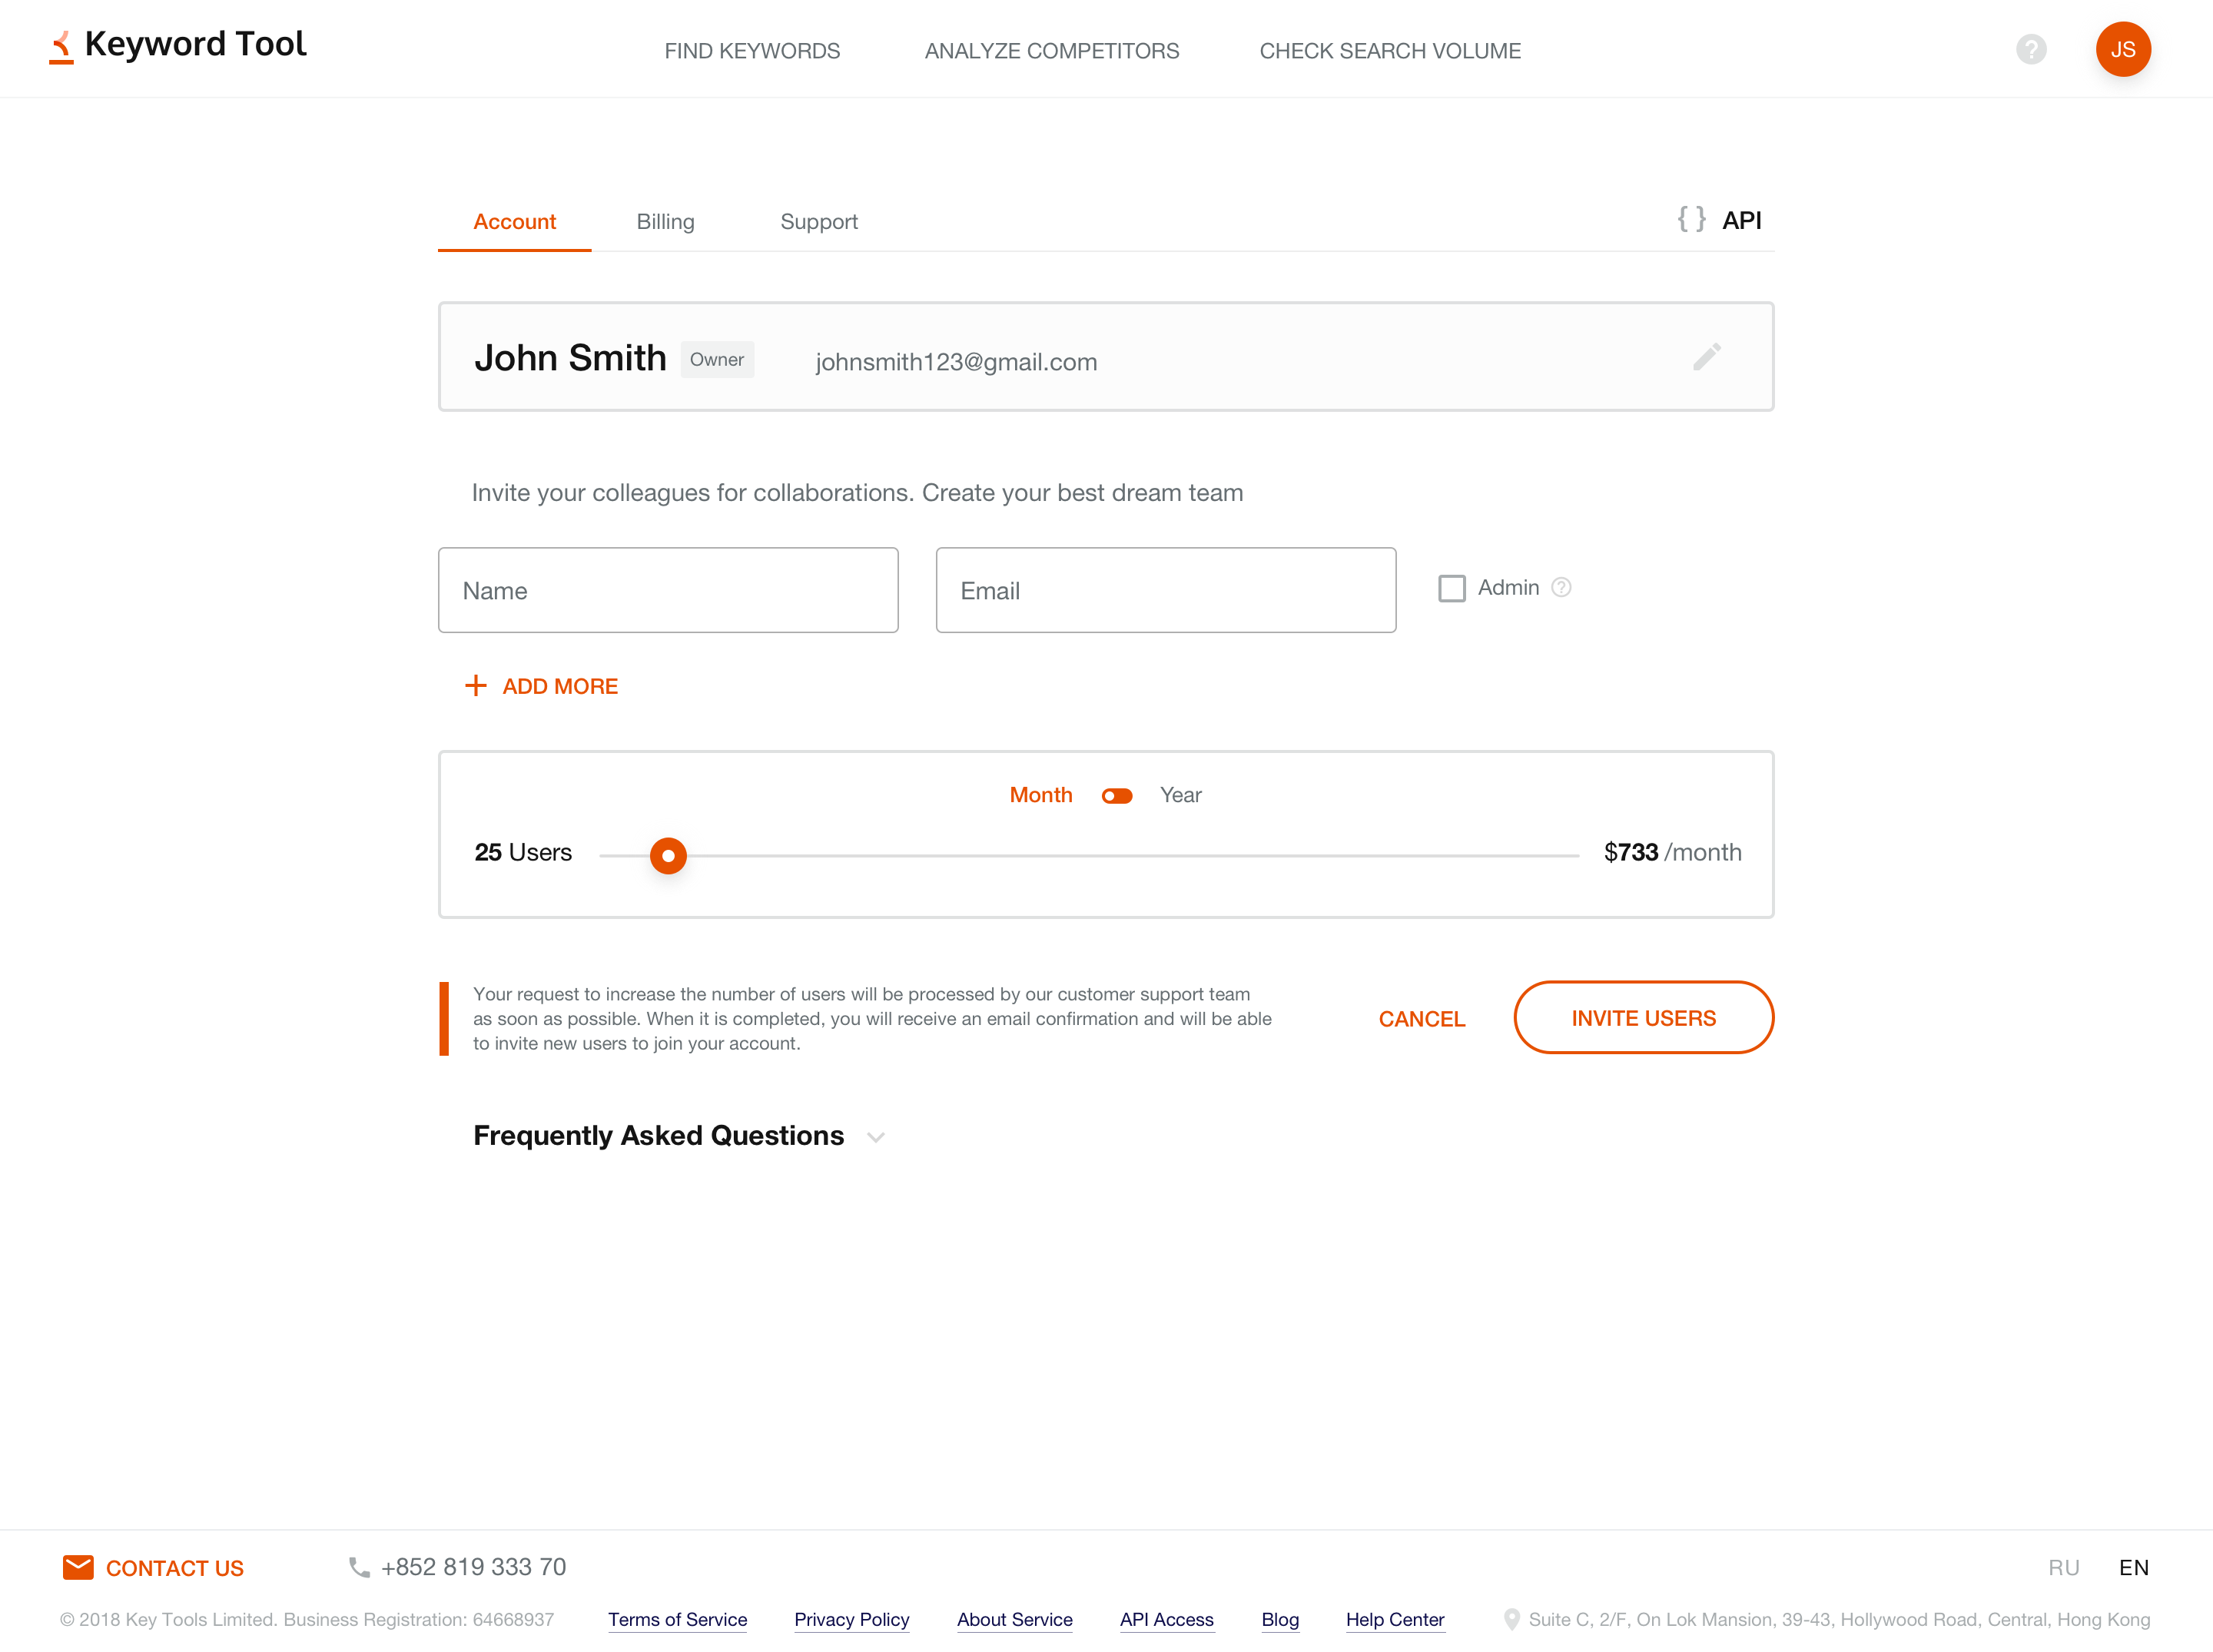Screen dimensions: 2213x1652
Task: Click the plus icon beside Add More
Action: 476,686
